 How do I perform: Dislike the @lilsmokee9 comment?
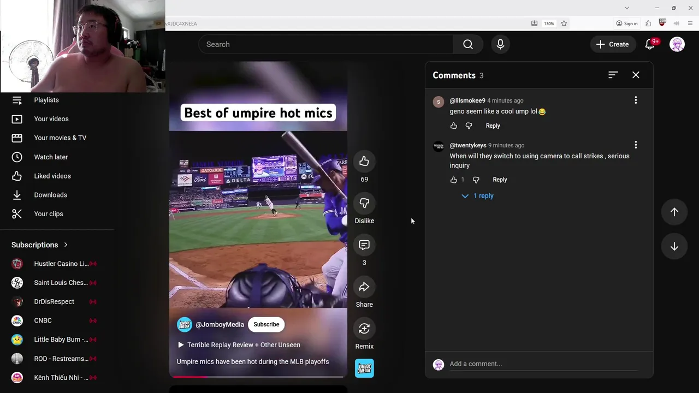click(x=469, y=126)
